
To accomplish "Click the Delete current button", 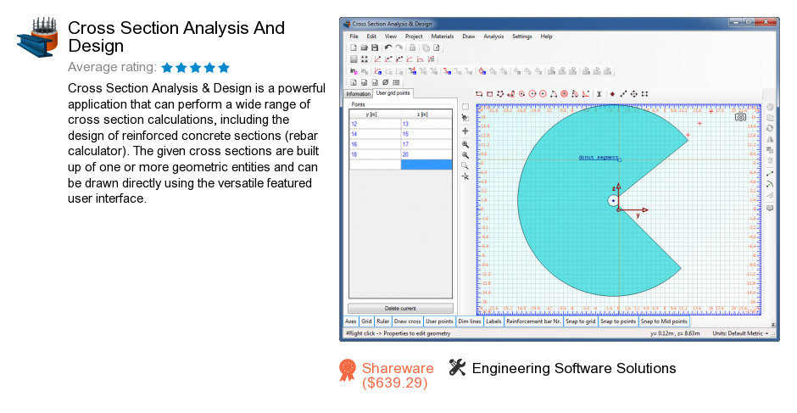I will click(400, 308).
